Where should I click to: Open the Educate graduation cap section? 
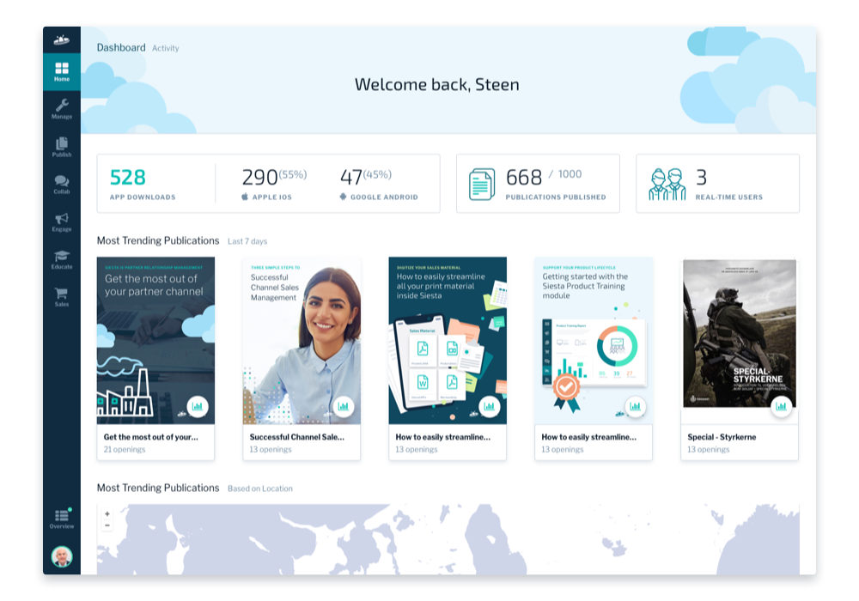point(61,259)
